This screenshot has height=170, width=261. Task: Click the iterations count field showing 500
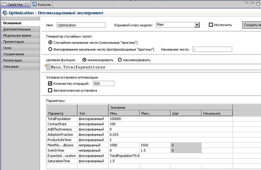point(103,83)
